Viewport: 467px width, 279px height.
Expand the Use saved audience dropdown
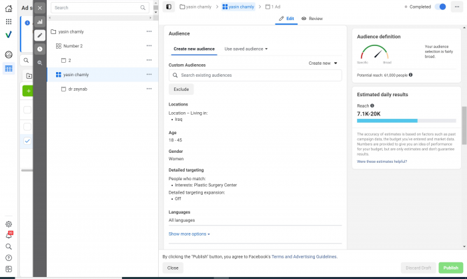pos(246,49)
